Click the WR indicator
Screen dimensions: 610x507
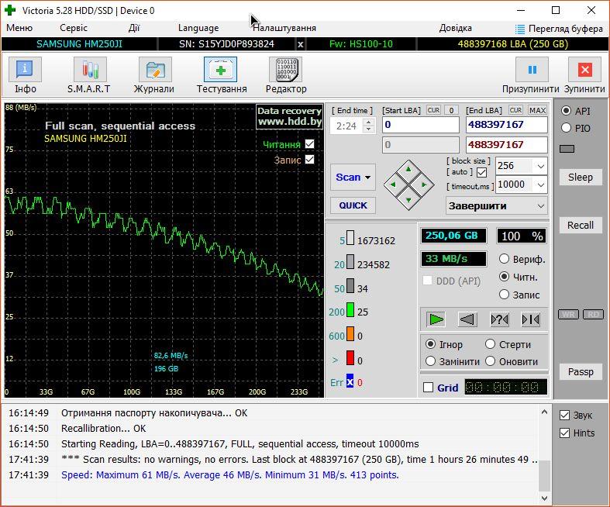(x=568, y=315)
